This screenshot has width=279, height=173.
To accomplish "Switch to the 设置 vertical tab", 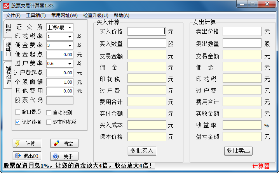I will 8,29.
